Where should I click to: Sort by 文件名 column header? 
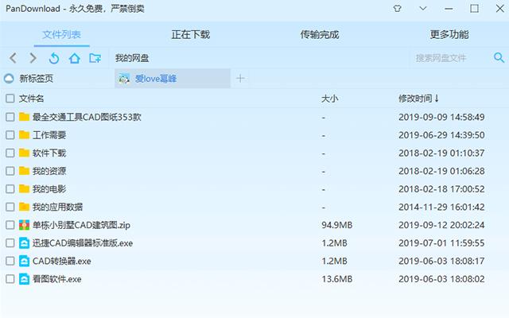pos(31,99)
